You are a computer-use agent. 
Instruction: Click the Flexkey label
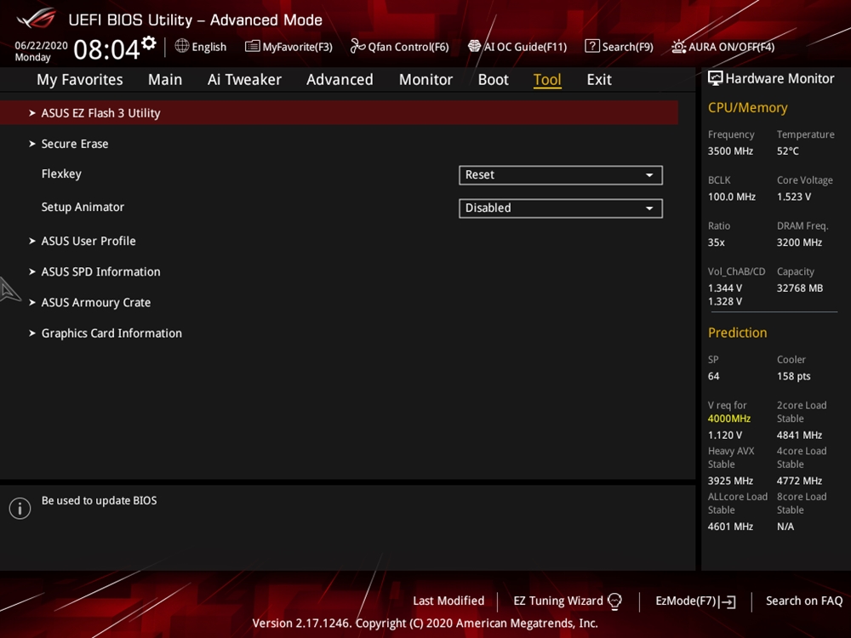(x=61, y=174)
